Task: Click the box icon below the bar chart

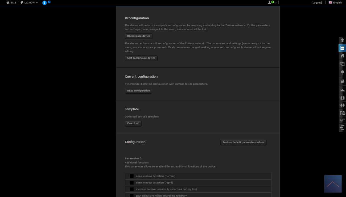Action: coord(342,98)
